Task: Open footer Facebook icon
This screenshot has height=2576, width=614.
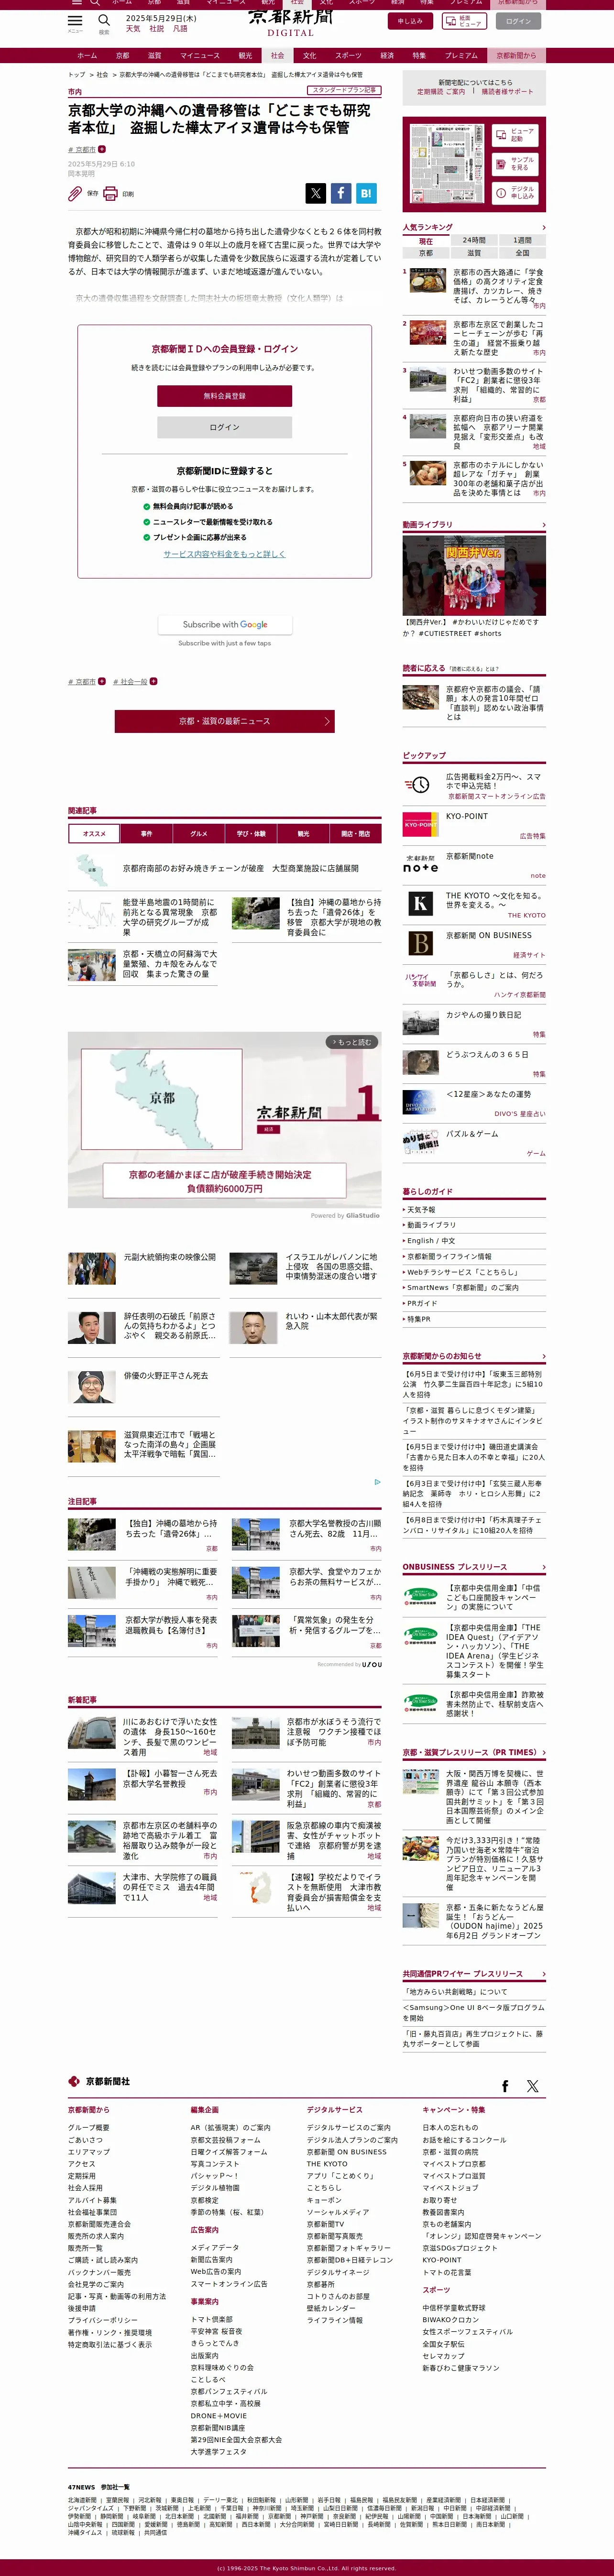Action: [505, 2086]
